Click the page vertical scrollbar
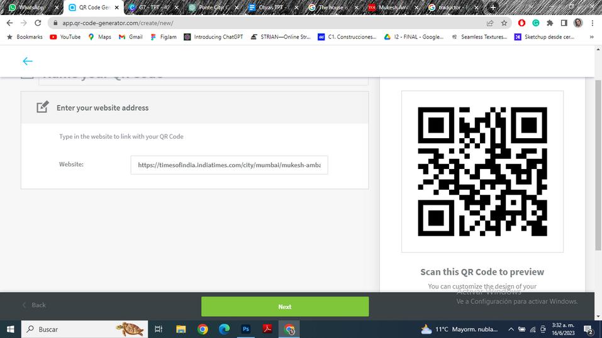The image size is (602, 338). (x=598, y=165)
